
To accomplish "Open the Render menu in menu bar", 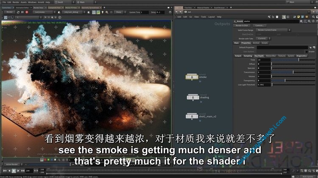I will click(16, 2).
